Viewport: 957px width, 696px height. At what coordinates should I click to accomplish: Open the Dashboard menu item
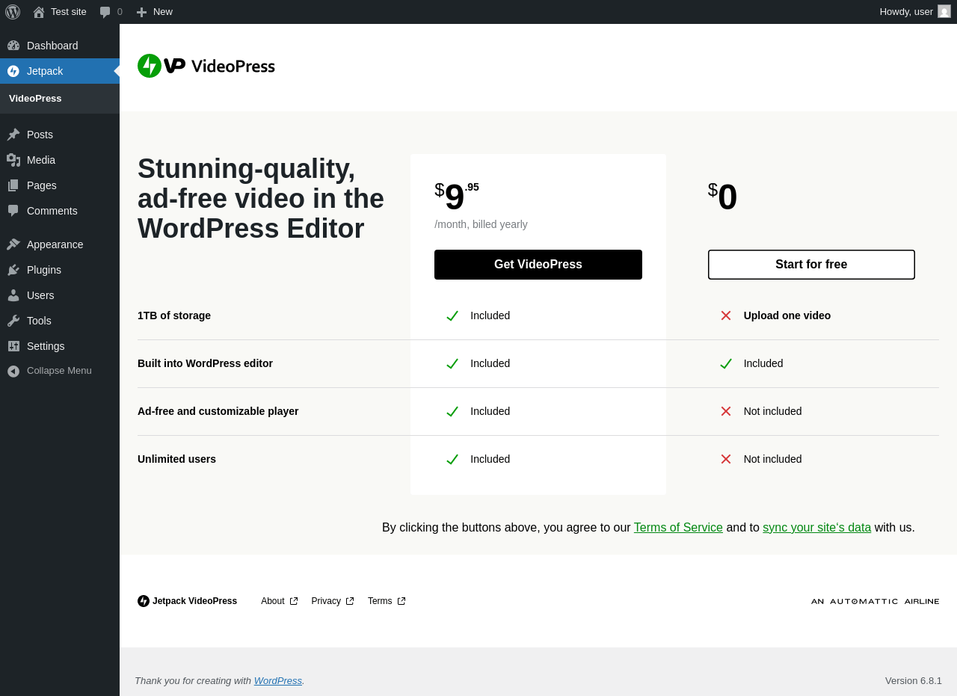(x=60, y=46)
